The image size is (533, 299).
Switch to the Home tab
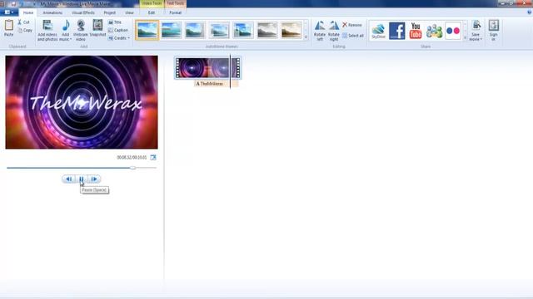tap(28, 12)
